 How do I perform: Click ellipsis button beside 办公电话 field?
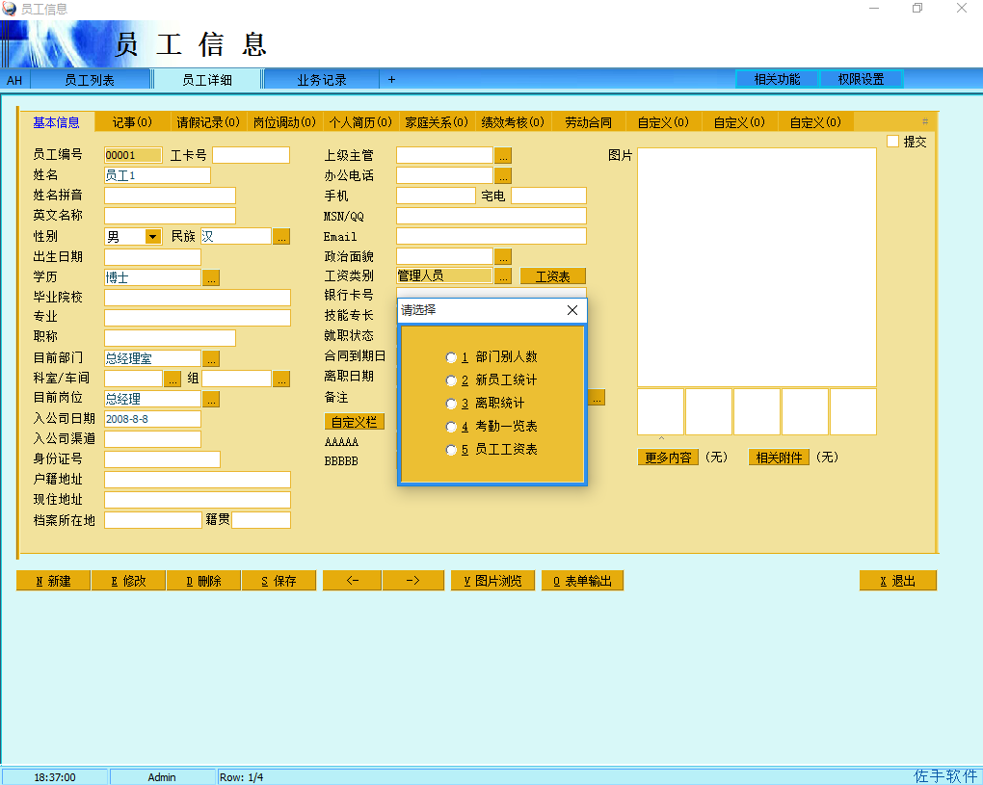(x=503, y=175)
